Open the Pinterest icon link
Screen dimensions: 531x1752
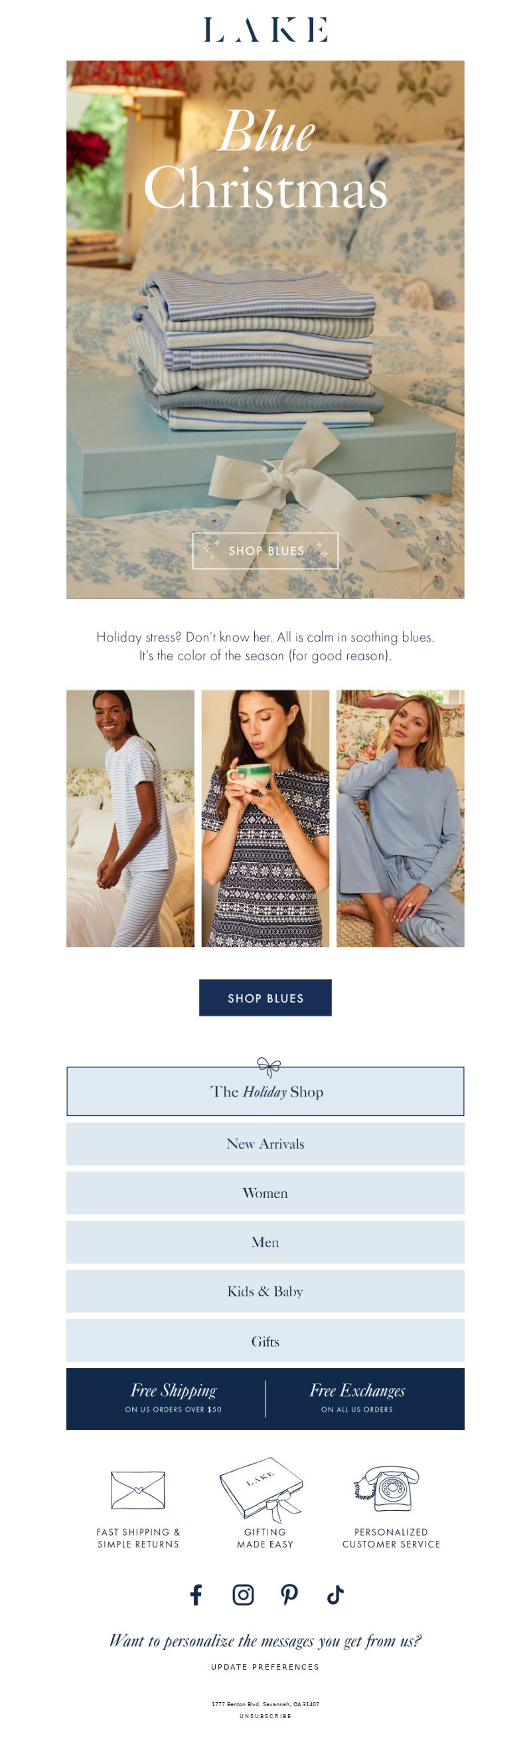pyautogui.click(x=289, y=1594)
